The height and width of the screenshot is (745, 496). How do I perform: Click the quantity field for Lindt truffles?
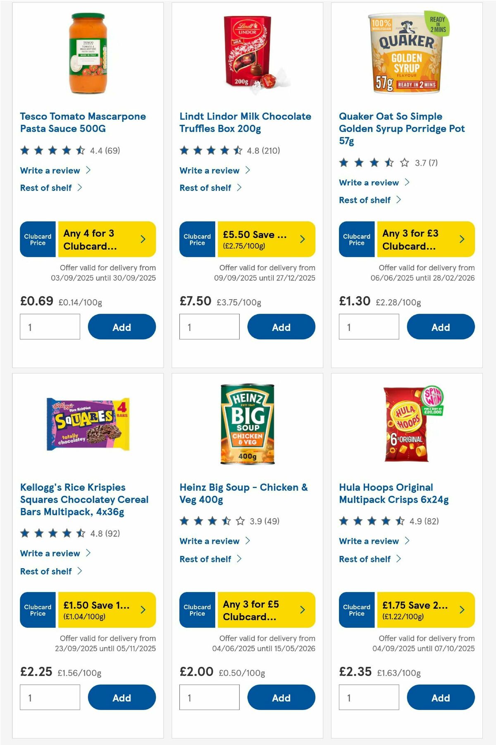(x=209, y=327)
